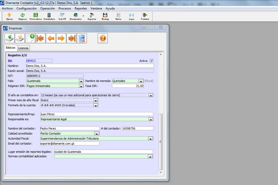This screenshot has height=185, width=278.
Task: Click the save record icon with green arrow
Action: pos(9,38)
